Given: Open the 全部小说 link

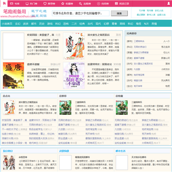Looking at the screenshot, I should (x=161, y=15).
